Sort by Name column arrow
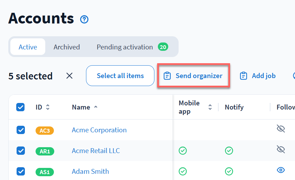The width and height of the screenshot is (295, 180). click(96, 107)
